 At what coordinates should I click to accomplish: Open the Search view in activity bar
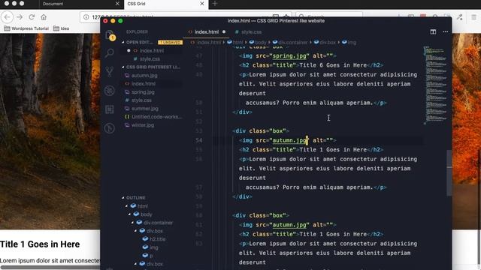(110, 53)
